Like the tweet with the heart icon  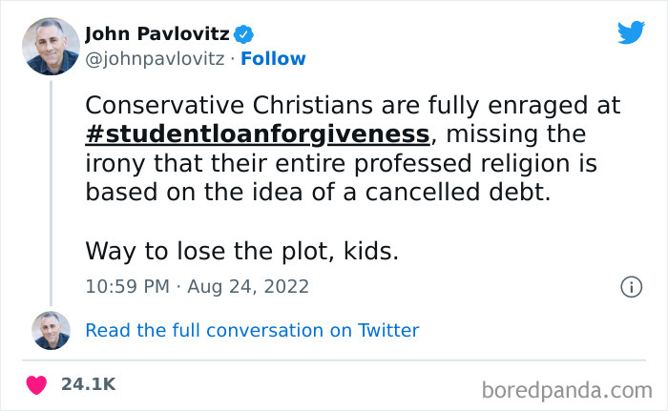[36, 385]
